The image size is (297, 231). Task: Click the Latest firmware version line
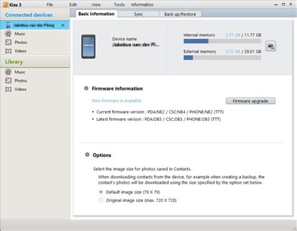[x=159, y=119]
